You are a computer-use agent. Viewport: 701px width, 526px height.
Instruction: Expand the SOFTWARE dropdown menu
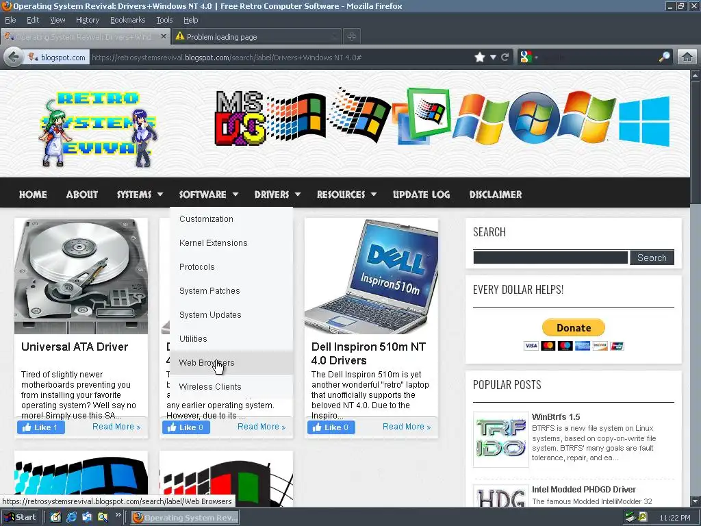click(208, 195)
